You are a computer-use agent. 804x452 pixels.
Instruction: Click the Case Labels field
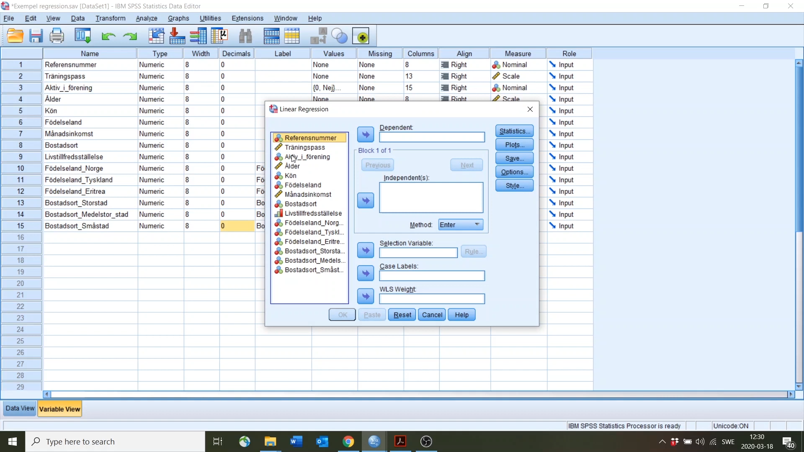point(432,276)
